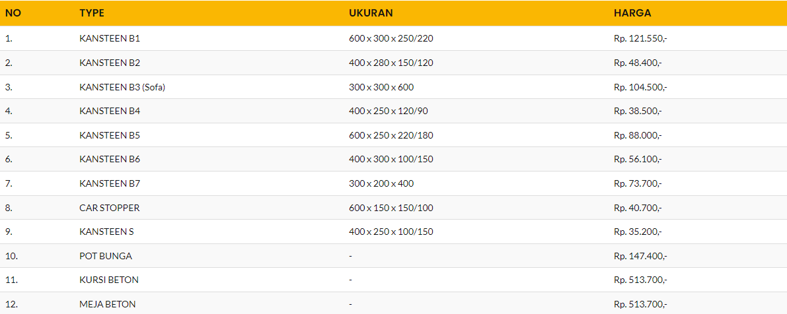Click the KANSTEEN B3 (Sofa) entry
This screenshot has width=787, height=314.
pos(122,87)
